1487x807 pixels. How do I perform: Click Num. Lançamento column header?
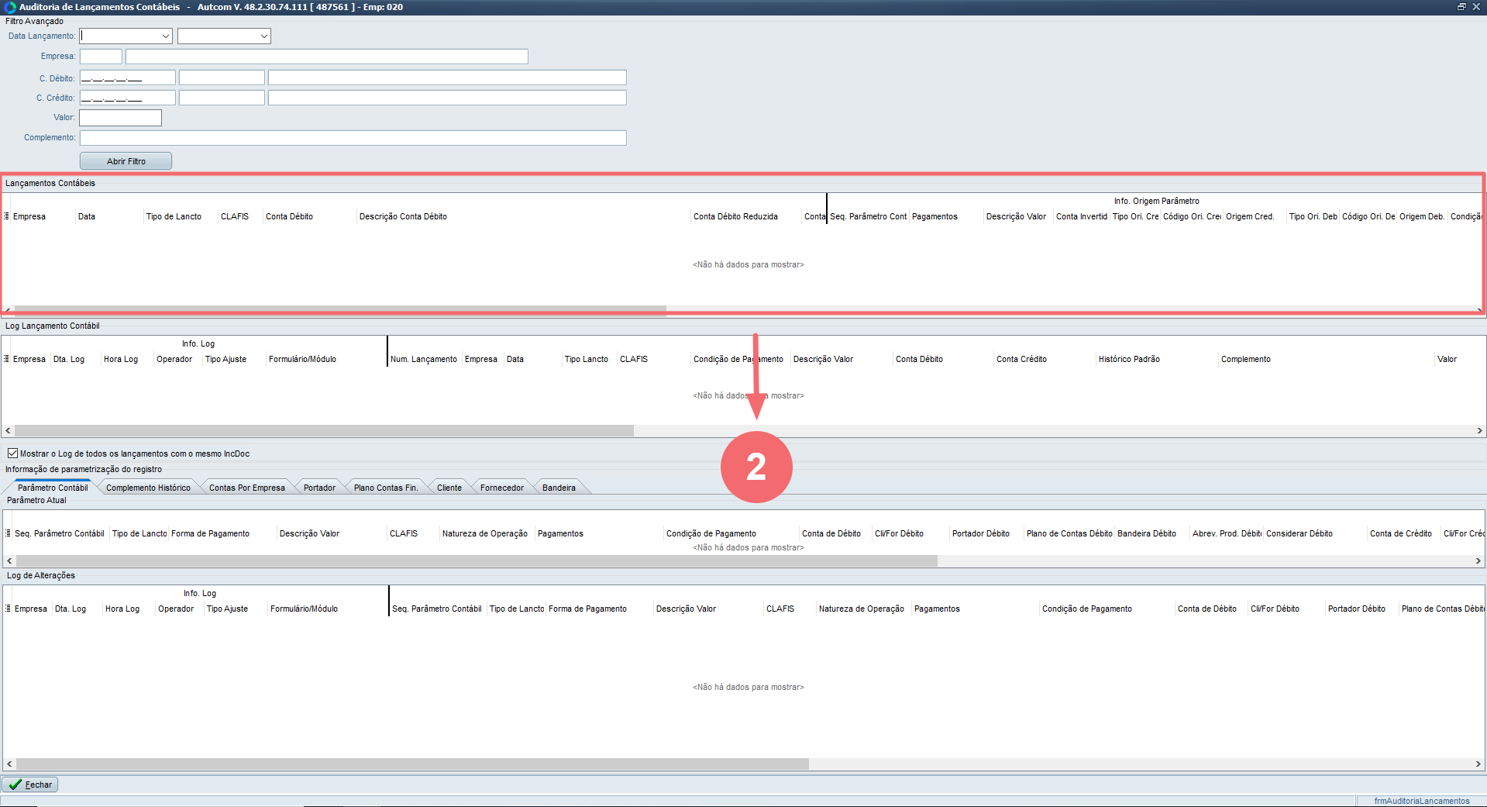pyautogui.click(x=424, y=359)
